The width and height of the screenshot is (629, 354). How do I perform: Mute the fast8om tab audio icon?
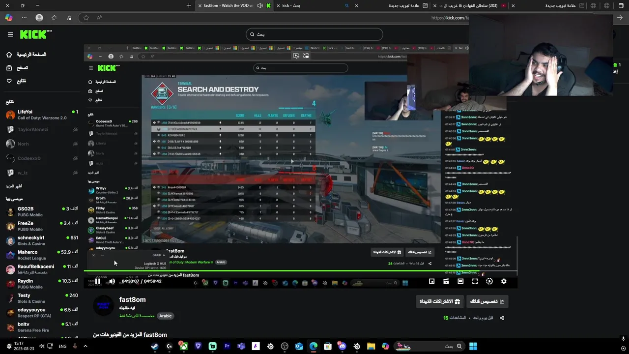pyautogui.click(x=260, y=5)
